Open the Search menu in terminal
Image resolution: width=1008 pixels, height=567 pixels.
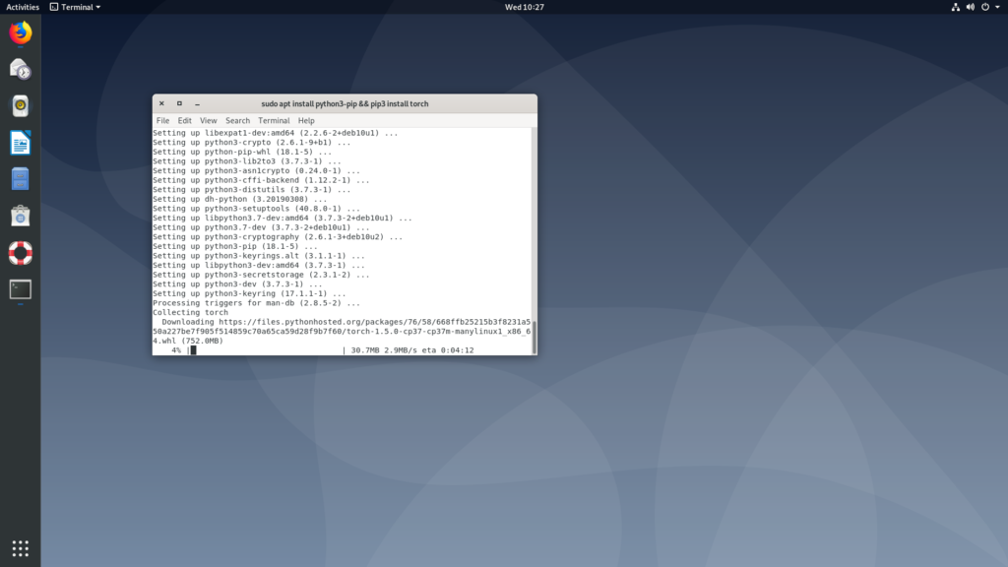[x=237, y=120]
